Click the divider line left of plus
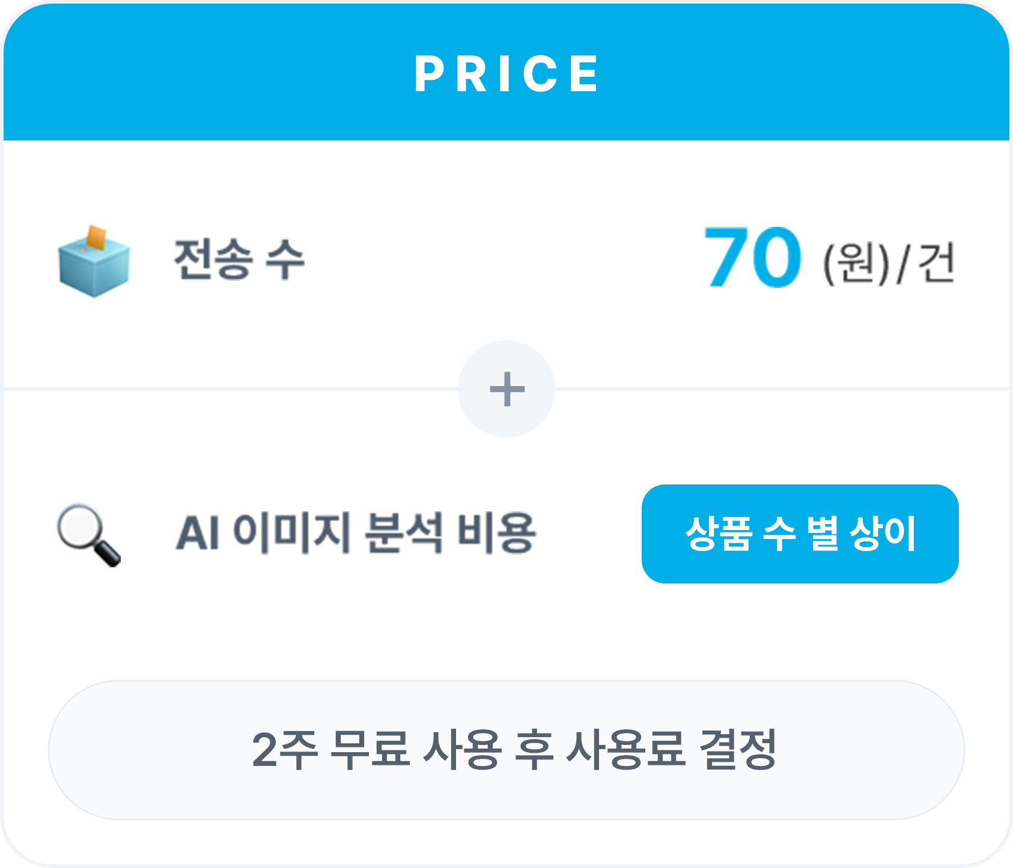 pyautogui.click(x=231, y=389)
